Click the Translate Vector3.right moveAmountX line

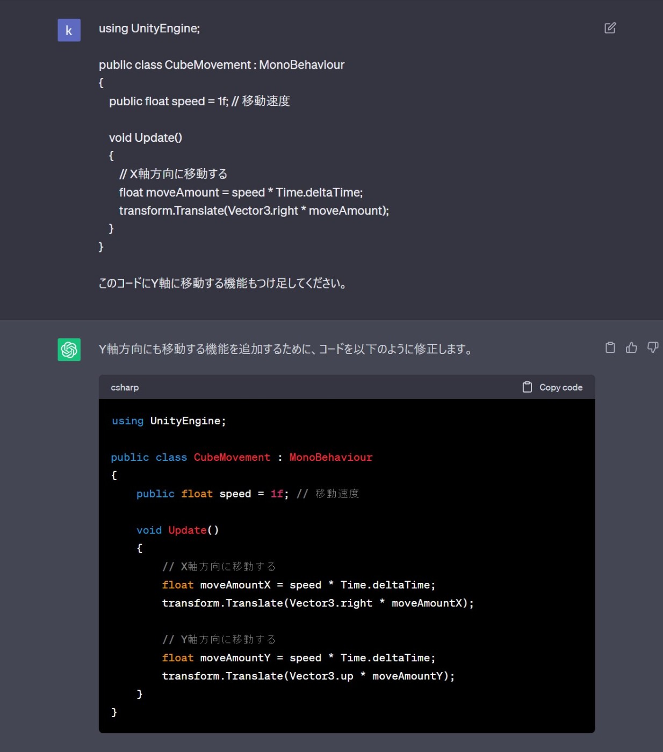click(x=318, y=603)
